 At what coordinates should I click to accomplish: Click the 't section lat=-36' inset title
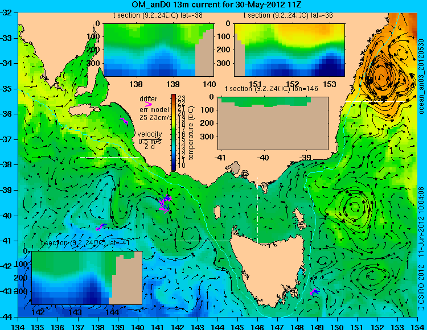click(288, 15)
